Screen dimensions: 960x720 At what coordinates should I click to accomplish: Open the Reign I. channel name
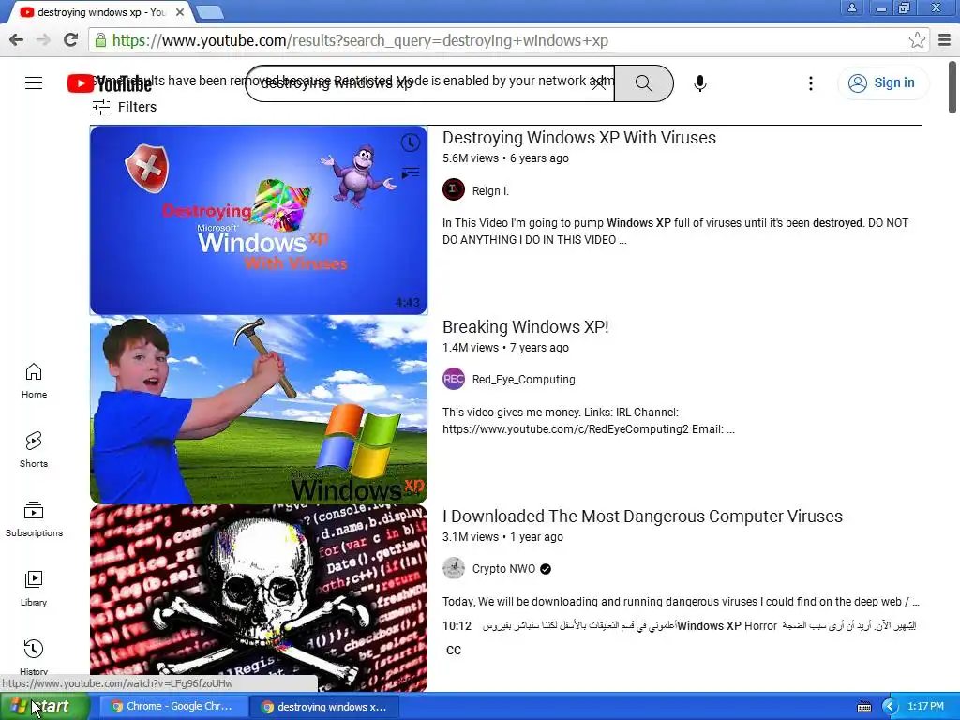pyautogui.click(x=490, y=191)
